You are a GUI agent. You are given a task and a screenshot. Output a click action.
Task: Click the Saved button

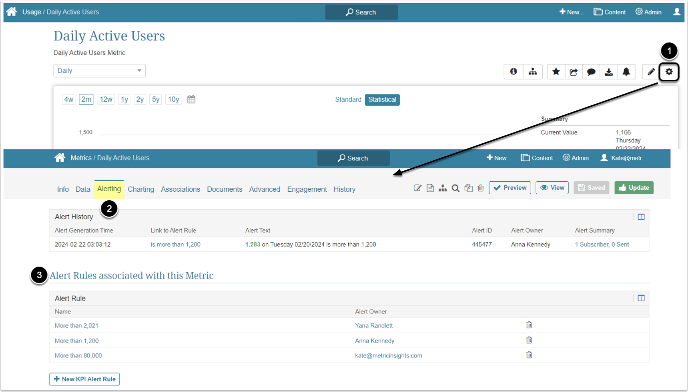tap(592, 188)
